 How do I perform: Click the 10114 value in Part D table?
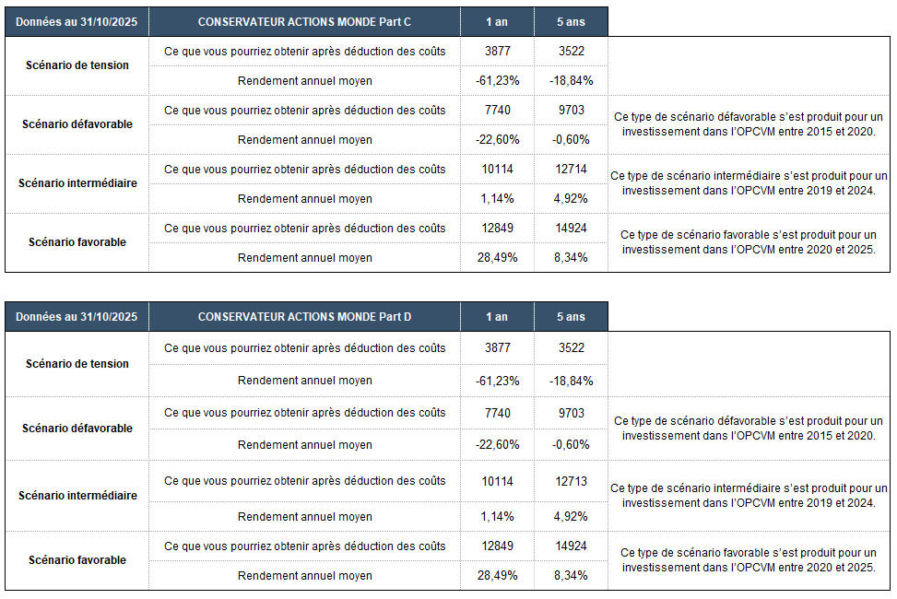[x=497, y=481]
